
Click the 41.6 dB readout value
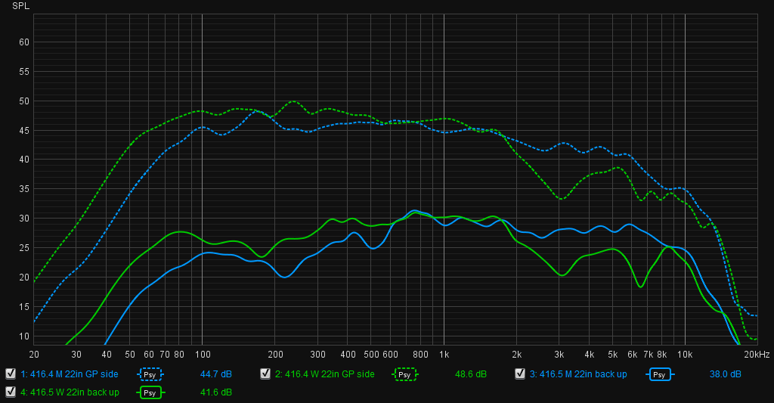tap(215, 392)
